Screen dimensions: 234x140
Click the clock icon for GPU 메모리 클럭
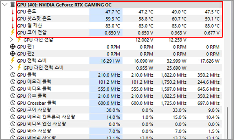[13, 82]
